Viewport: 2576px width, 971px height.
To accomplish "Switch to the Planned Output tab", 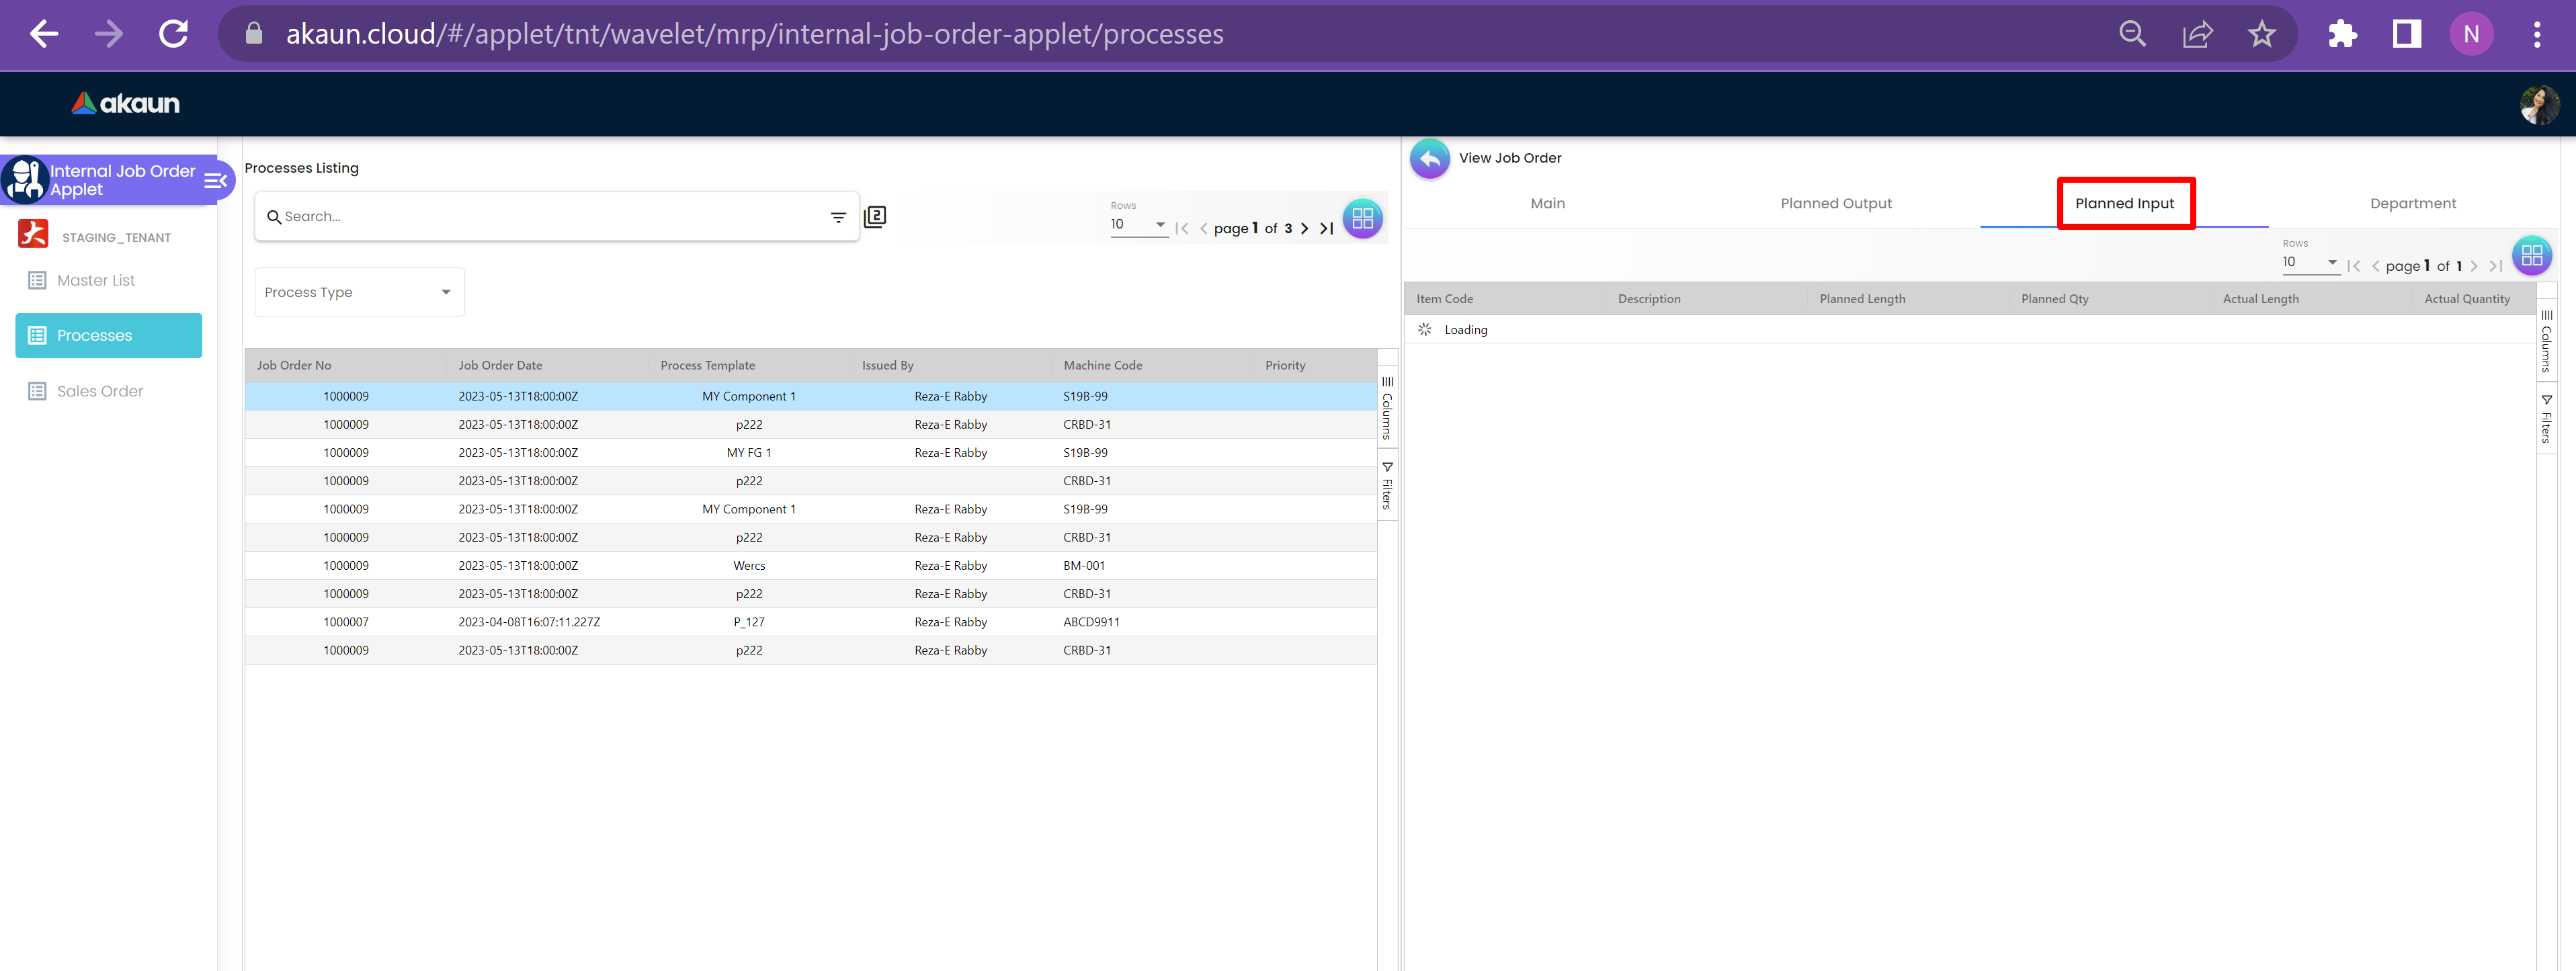I will pyautogui.click(x=1835, y=204).
